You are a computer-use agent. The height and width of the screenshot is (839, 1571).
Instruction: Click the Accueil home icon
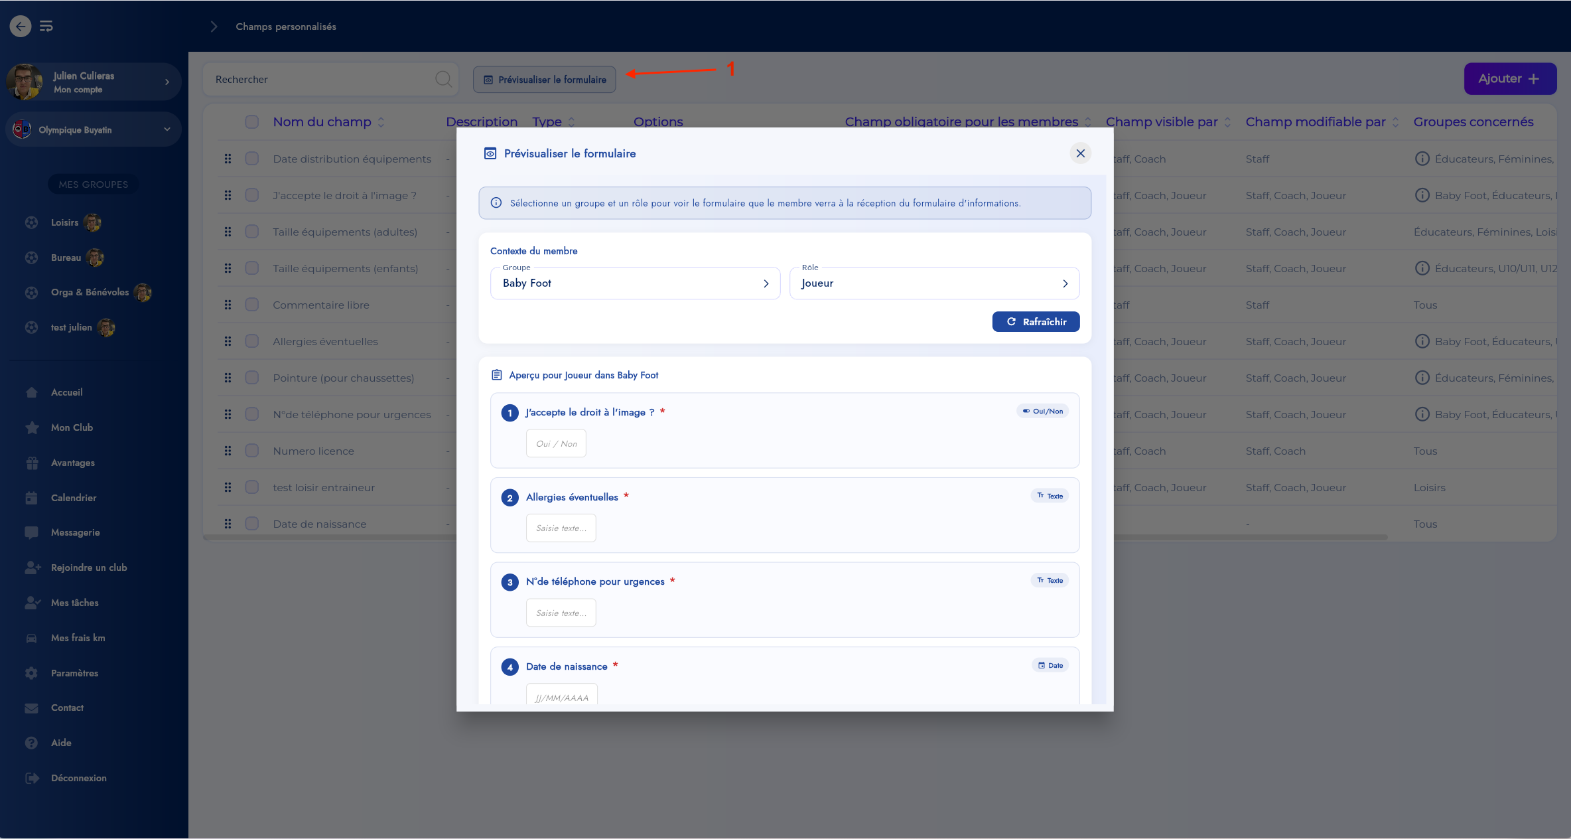tap(31, 392)
